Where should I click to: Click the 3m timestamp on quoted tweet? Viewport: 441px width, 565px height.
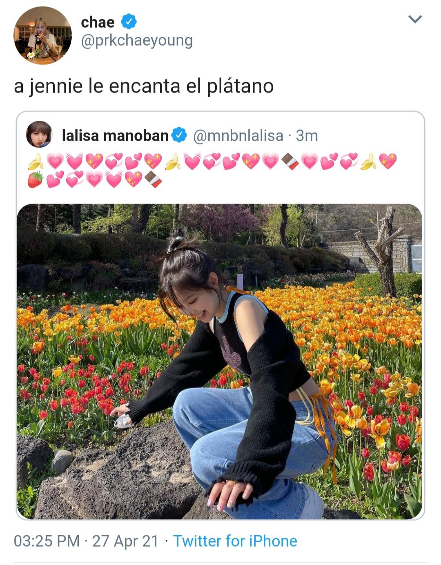pos(307,135)
